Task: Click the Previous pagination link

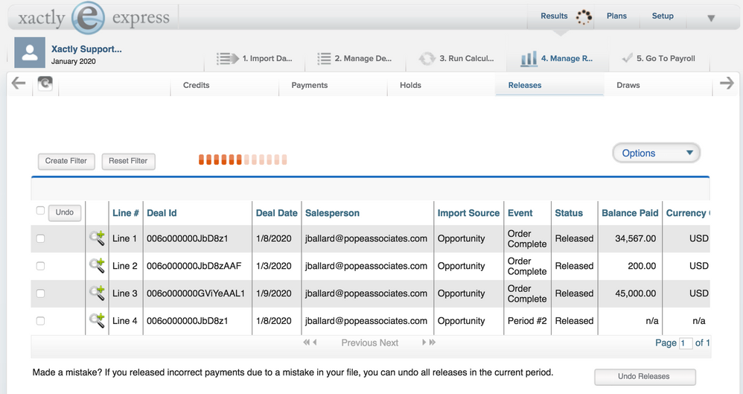Action: (x=359, y=343)
